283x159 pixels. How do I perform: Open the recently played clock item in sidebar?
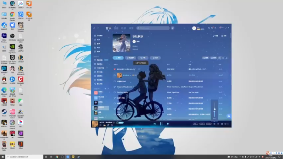(98, 80)
